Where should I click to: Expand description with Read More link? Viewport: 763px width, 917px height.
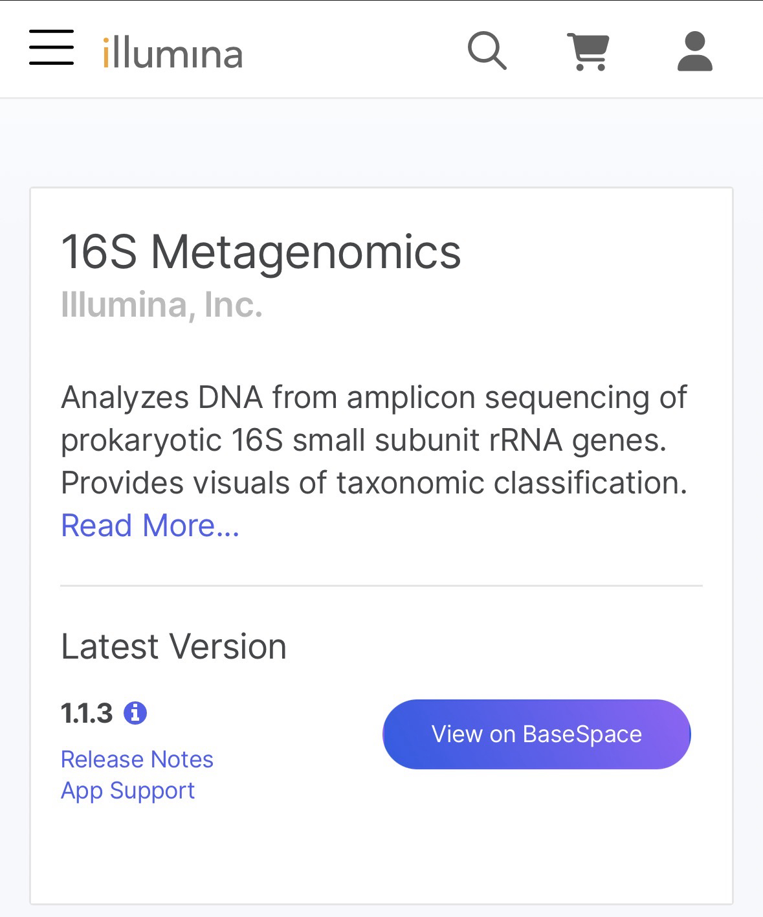150,525
